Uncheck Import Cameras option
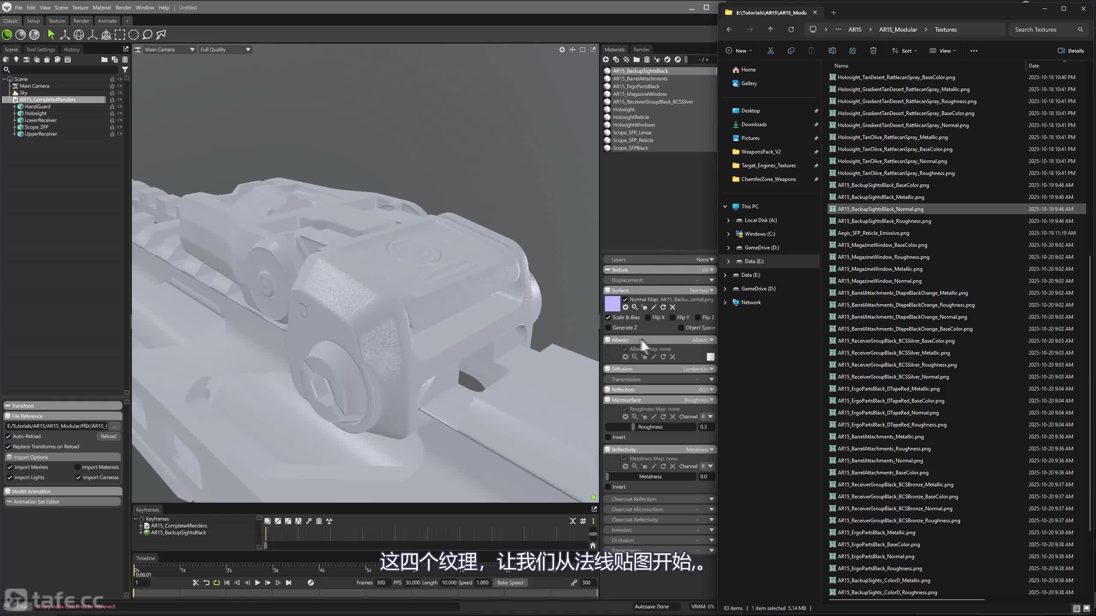This screenshot has height=616, width=1096. pos(78,477)
